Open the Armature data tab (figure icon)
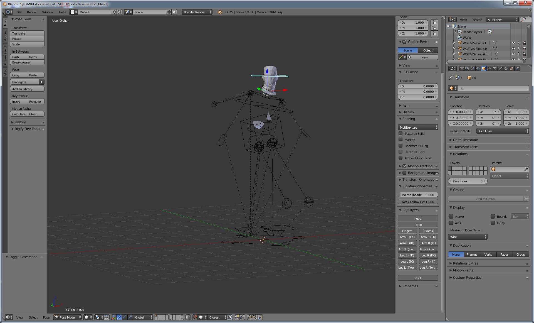534x323 pixels. [x=495, y=68]
